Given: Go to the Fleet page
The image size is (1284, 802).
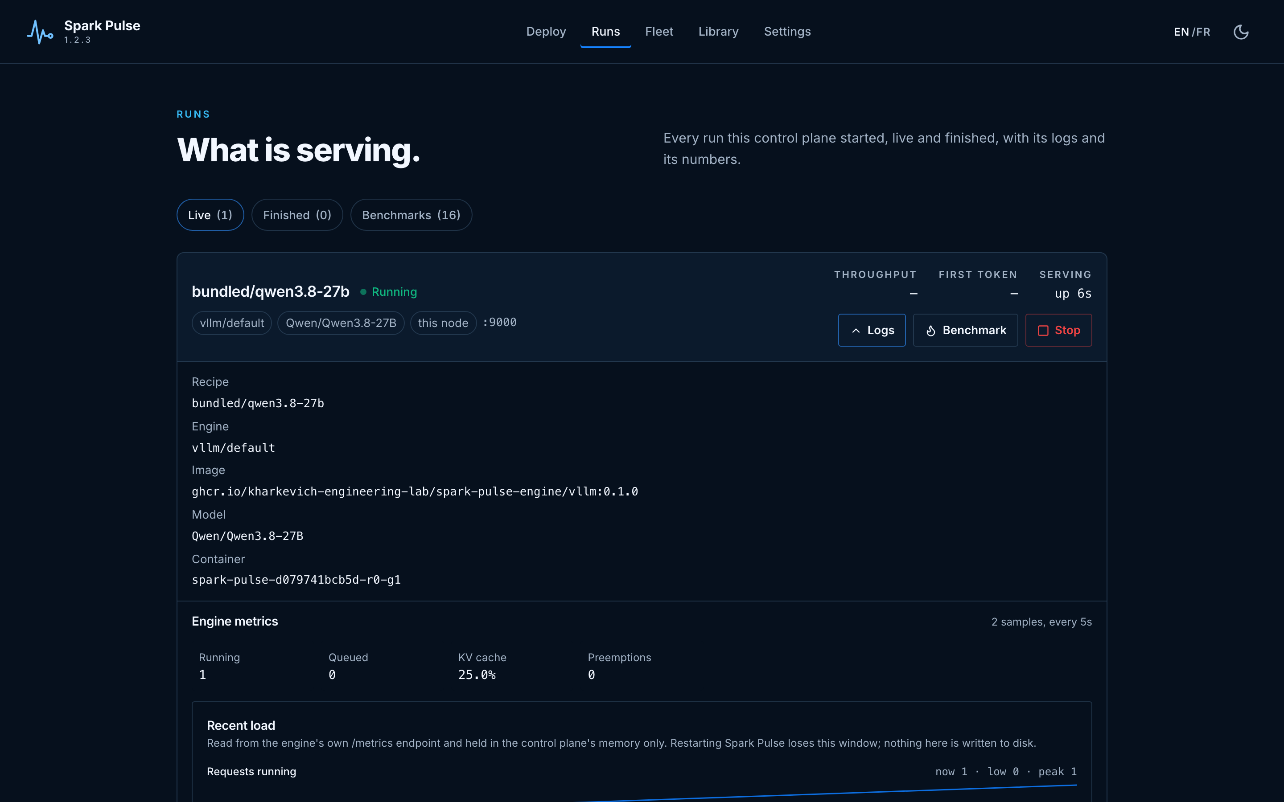Looking at the screenshot, I should pos(659,32).
